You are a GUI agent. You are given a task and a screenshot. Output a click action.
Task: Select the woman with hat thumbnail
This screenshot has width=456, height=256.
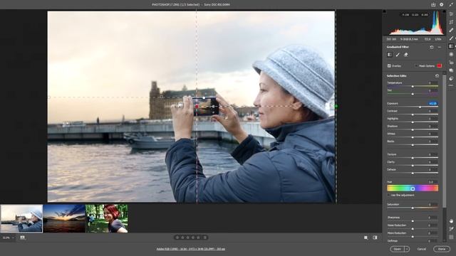tap(21, 218)
